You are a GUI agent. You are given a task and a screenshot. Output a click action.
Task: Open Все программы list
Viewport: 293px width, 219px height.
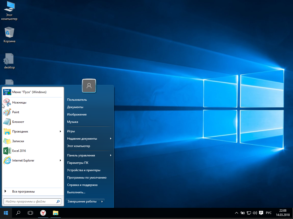(x=23, y=192)
